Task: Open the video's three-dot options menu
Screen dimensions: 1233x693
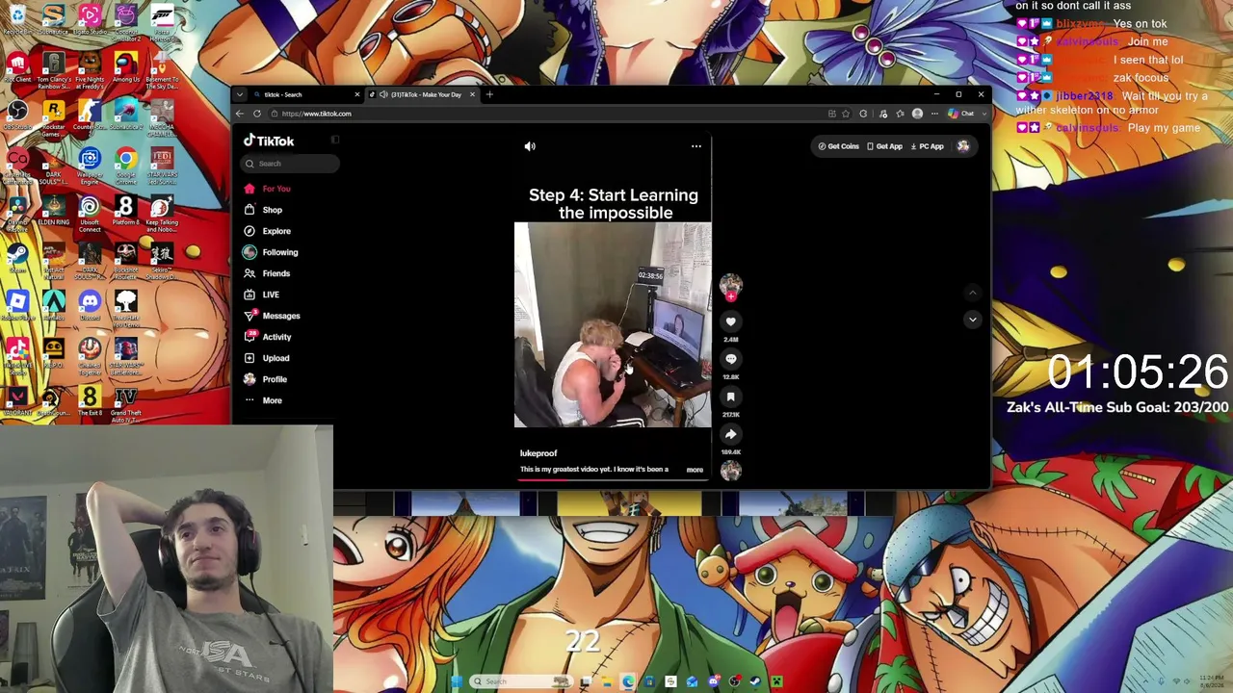Action: [x=696, y=146]
